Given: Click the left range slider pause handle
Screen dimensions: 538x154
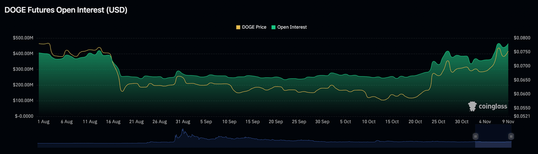Looking at the screenshot, I should (476, 137).
